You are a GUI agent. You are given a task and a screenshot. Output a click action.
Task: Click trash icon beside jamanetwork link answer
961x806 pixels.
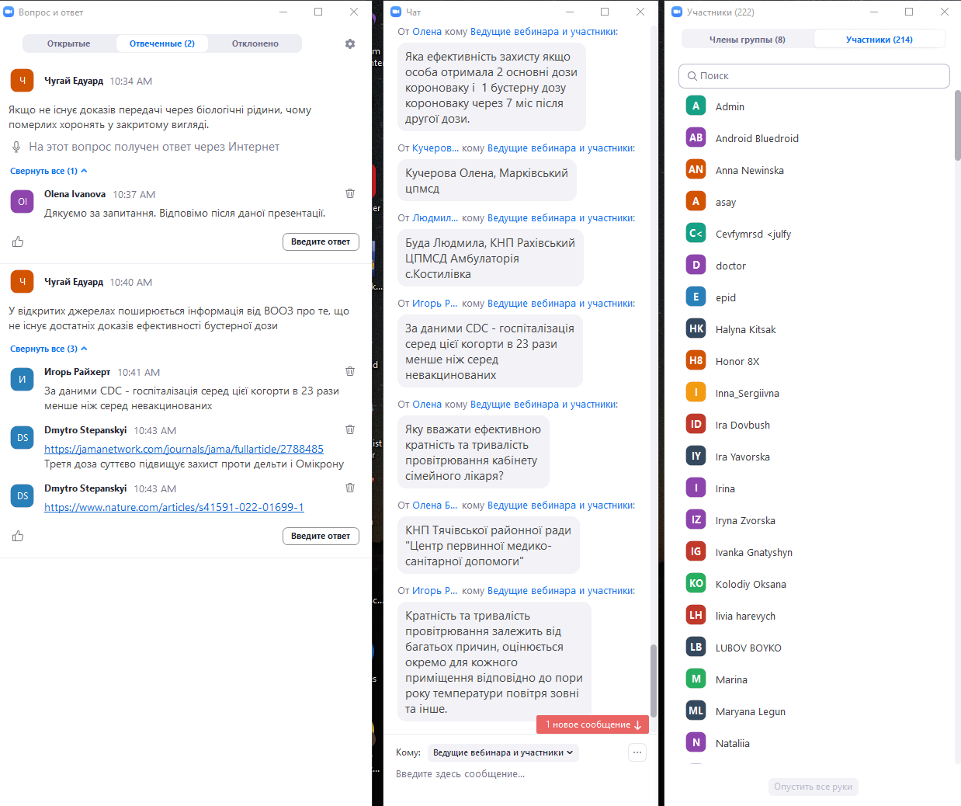(350, 429)
